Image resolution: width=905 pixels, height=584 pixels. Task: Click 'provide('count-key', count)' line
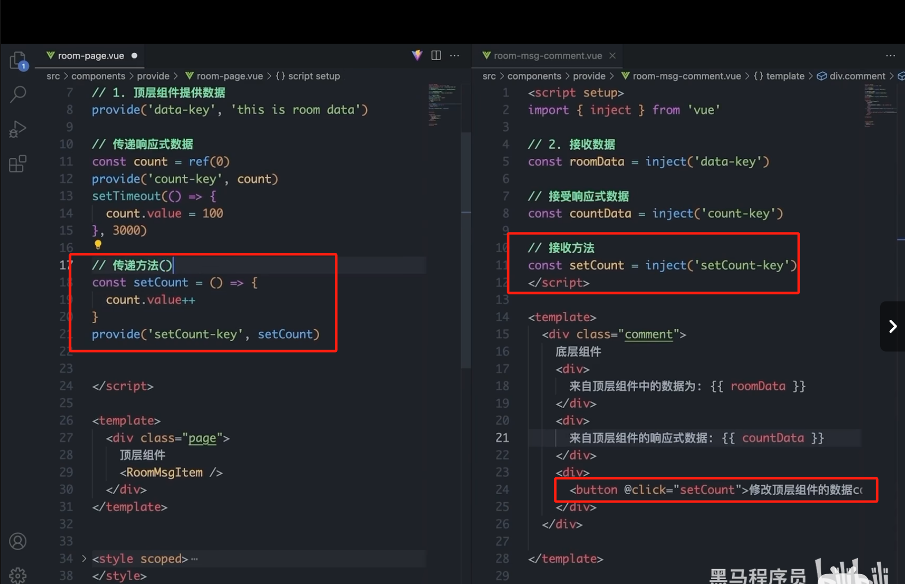[185, 179]
